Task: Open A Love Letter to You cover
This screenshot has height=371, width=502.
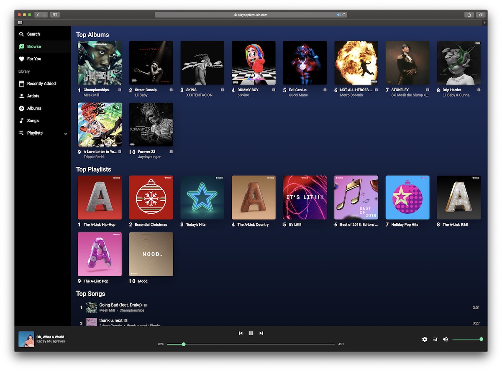Action: tap(100, 125)
